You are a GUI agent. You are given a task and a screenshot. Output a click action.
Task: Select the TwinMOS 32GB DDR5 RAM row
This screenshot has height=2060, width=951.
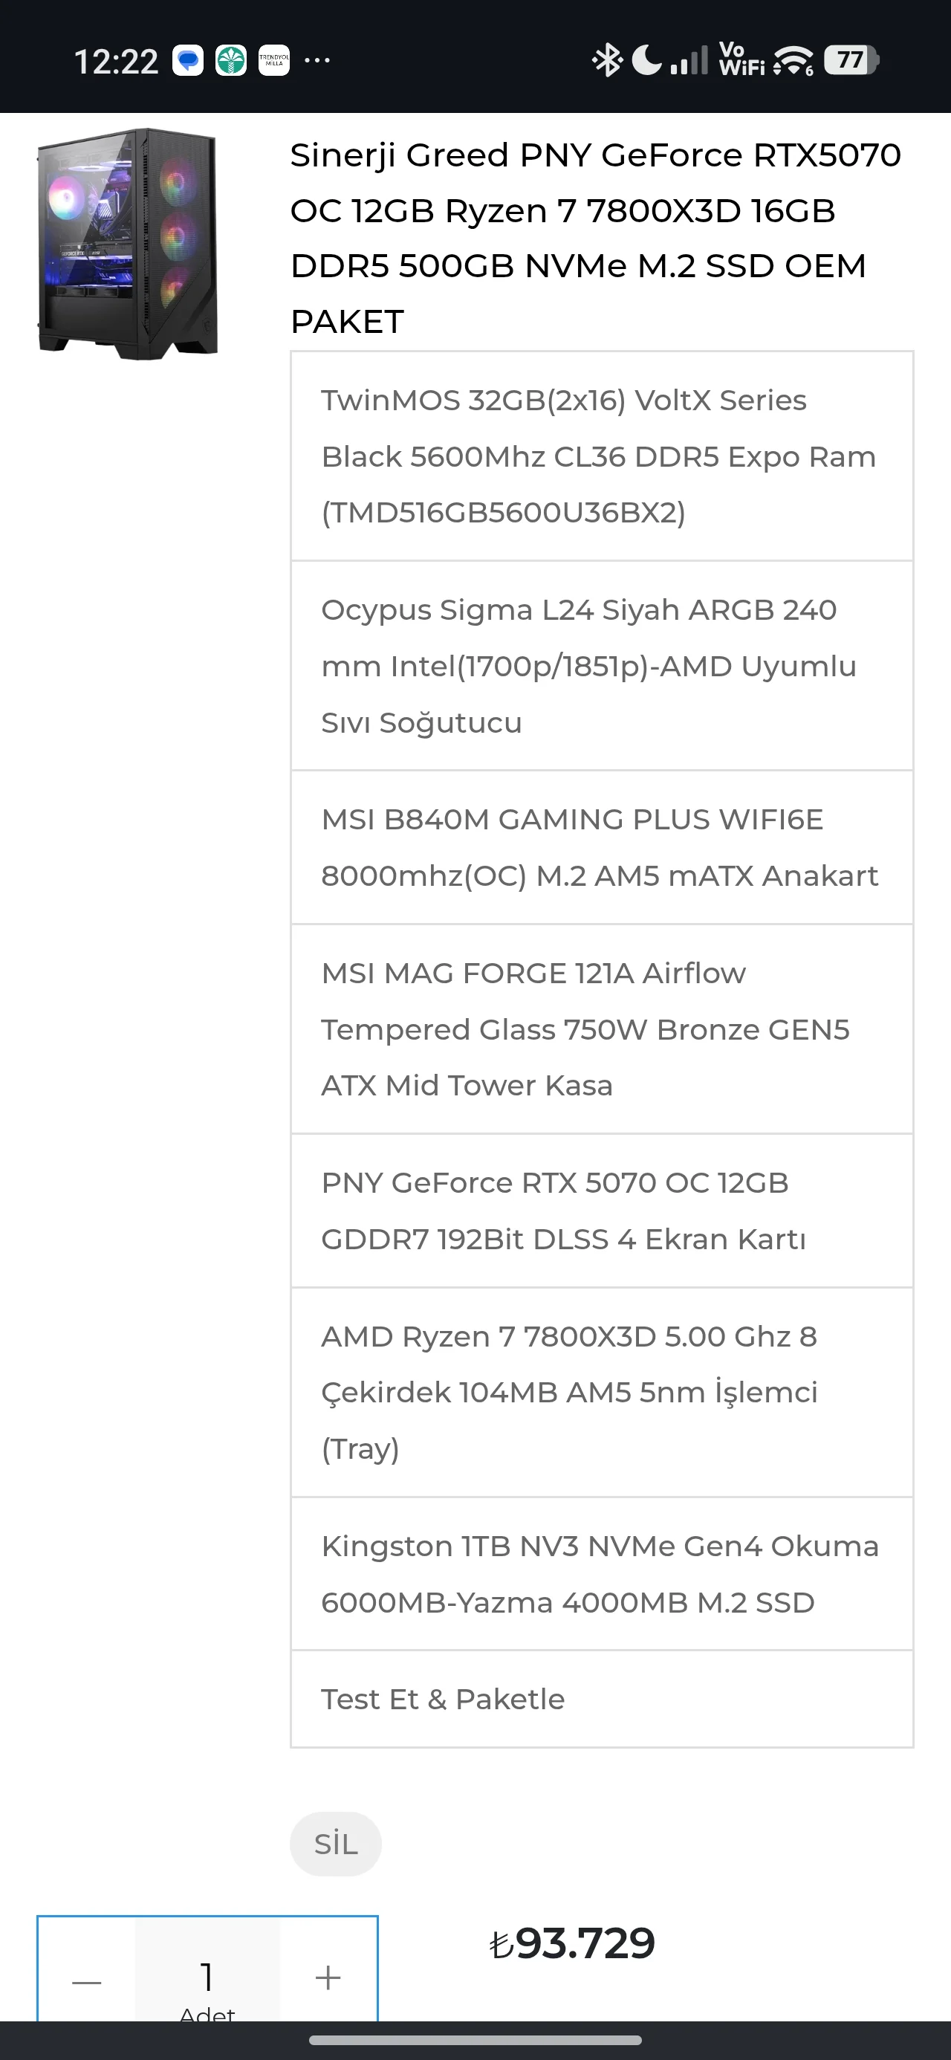pyautogui.click(x=602, y=456)
